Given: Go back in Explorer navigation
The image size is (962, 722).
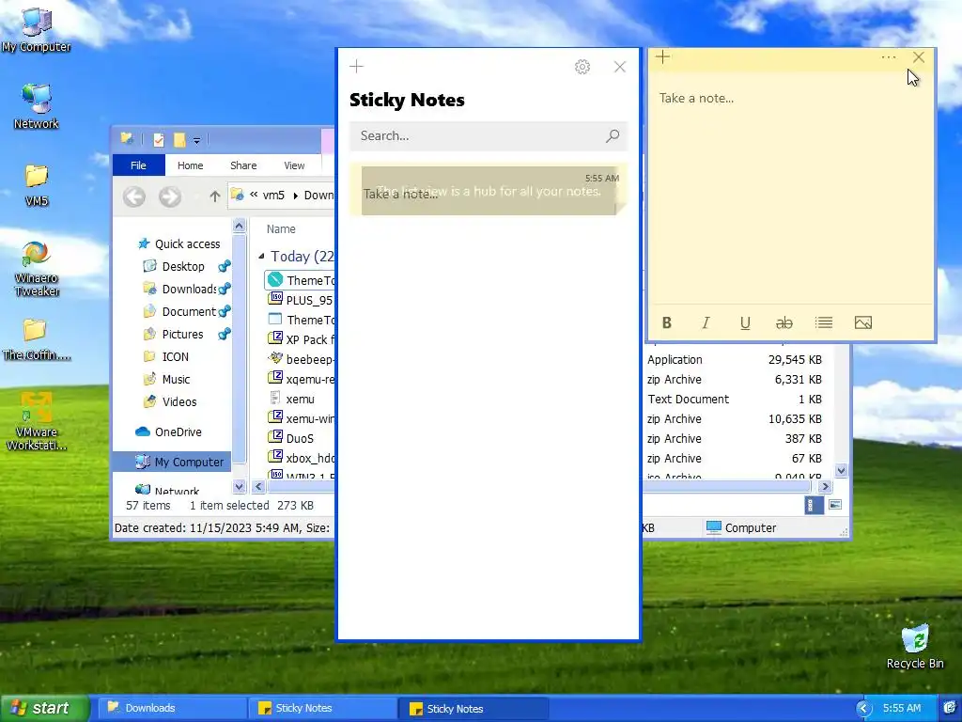Looking at the screenshot, I should pos(133,196).
